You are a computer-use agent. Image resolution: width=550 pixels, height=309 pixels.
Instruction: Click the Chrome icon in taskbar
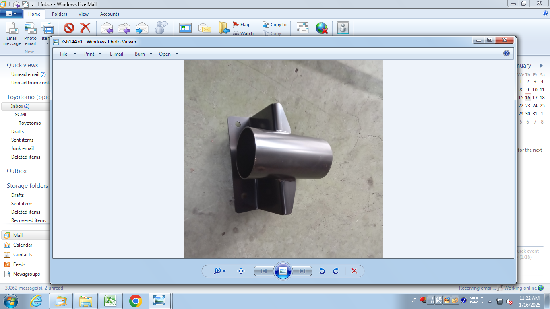pyautogui.click(x=135, y=301)
